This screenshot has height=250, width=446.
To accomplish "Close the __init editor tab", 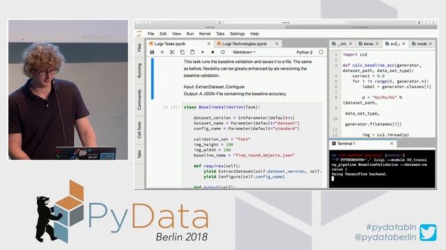I will coord(351,44).
